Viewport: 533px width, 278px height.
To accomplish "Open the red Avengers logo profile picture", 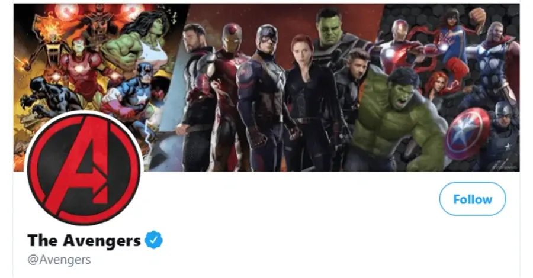I will 84,169.
